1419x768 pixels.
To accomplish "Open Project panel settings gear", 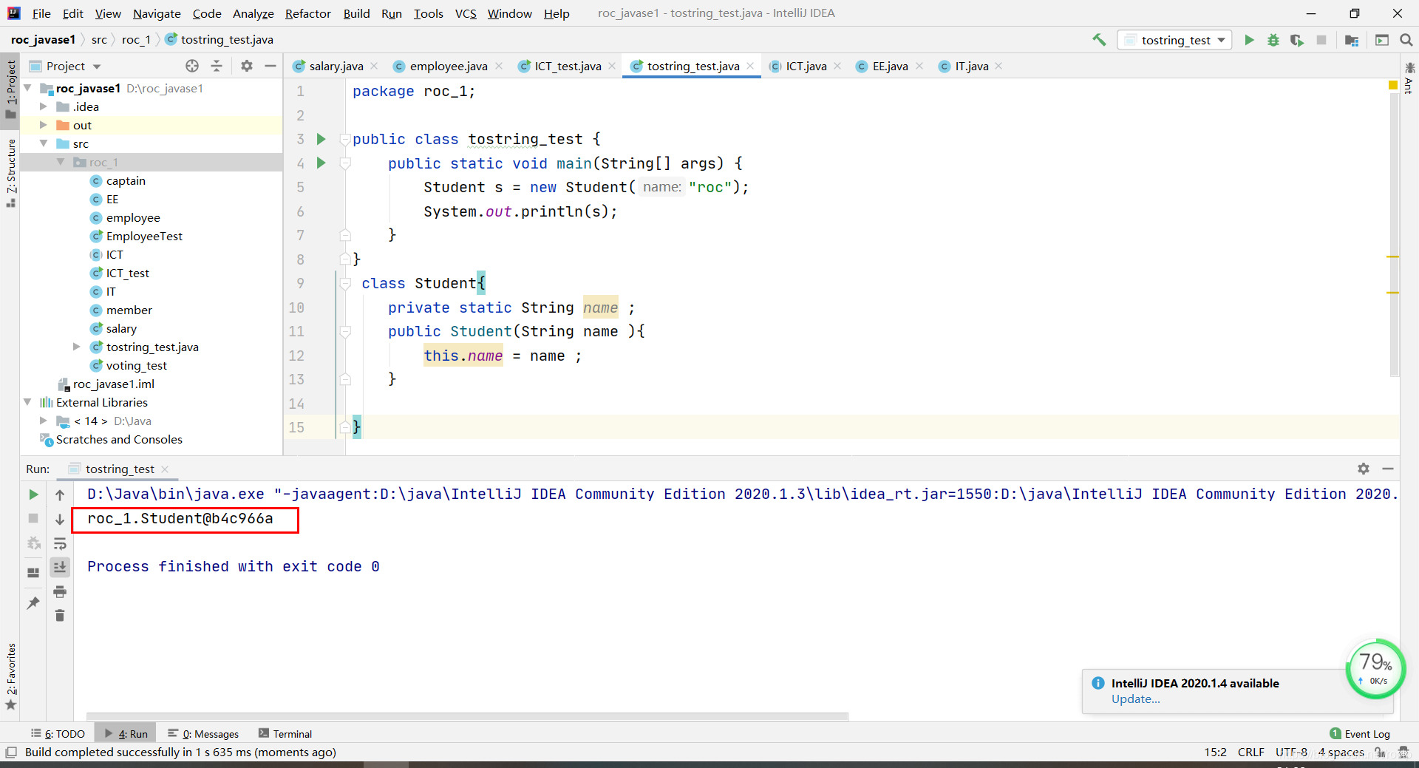I will click(x=247, y=66).
